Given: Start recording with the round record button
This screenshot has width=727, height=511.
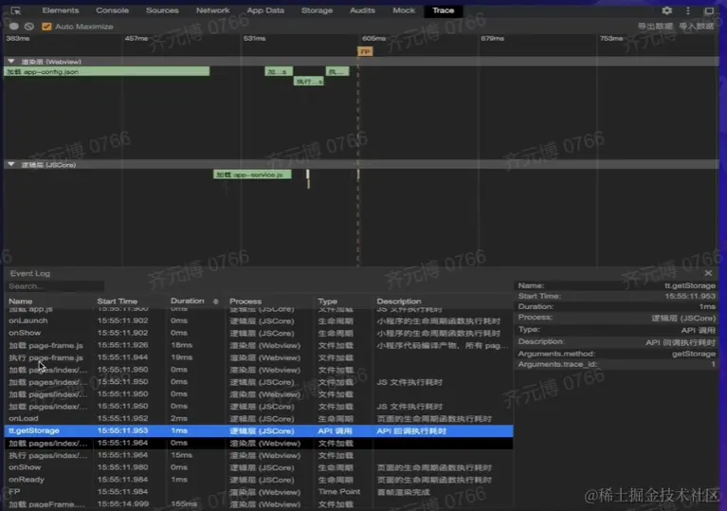Looking at the screenshot, I should point(14,27).
